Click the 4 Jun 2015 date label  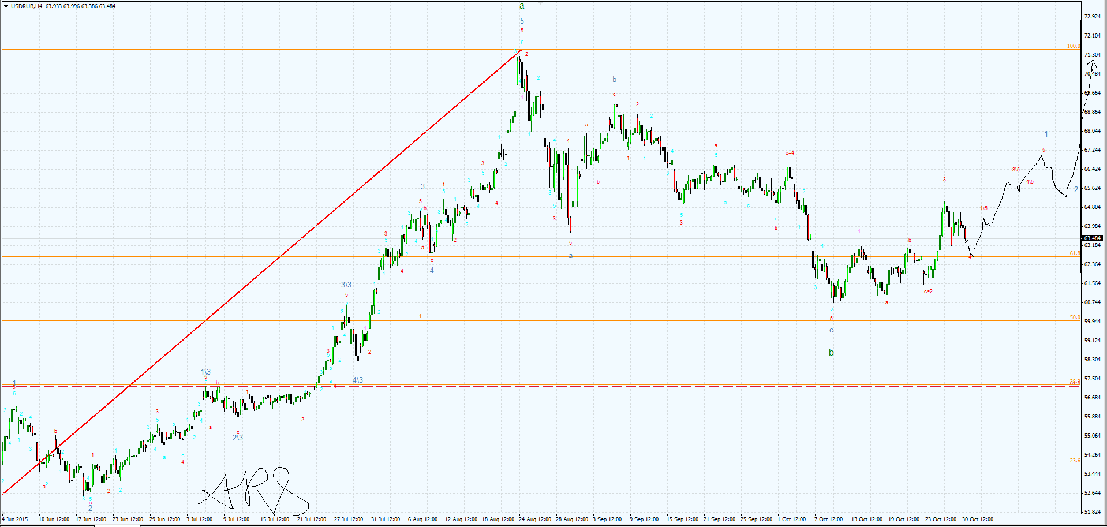[14, 519]
